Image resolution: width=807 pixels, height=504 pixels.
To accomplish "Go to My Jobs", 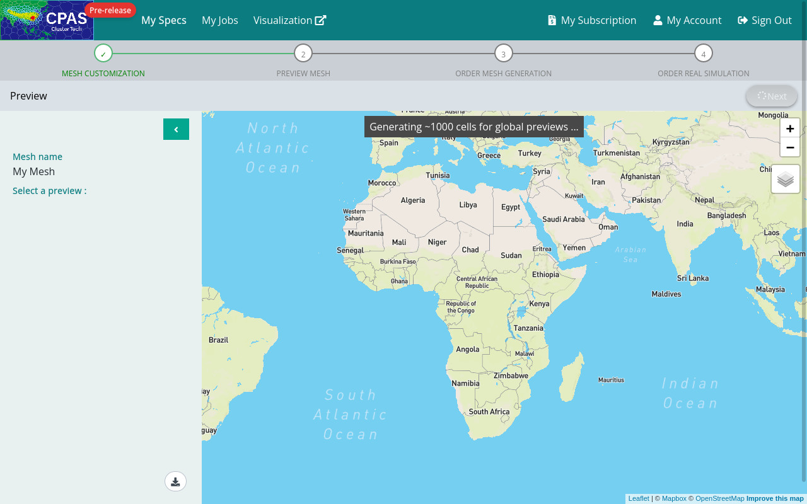I will pyautogui.click(x=220, y=20).
